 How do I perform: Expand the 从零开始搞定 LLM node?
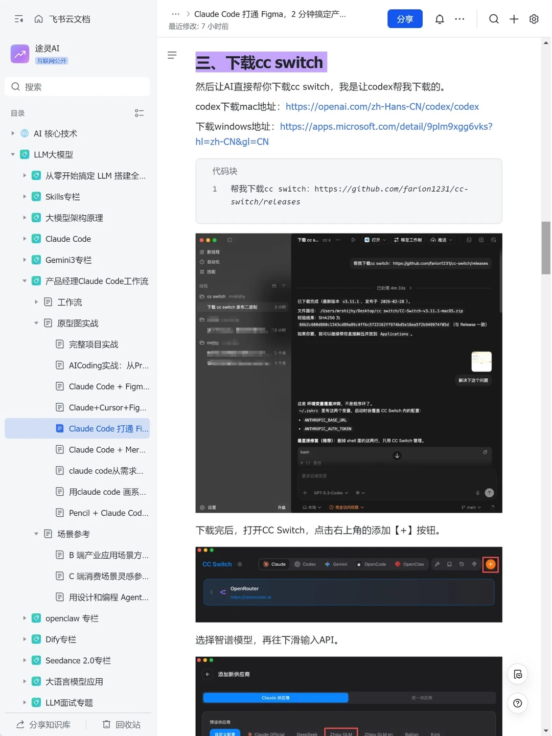pos(25,175)
